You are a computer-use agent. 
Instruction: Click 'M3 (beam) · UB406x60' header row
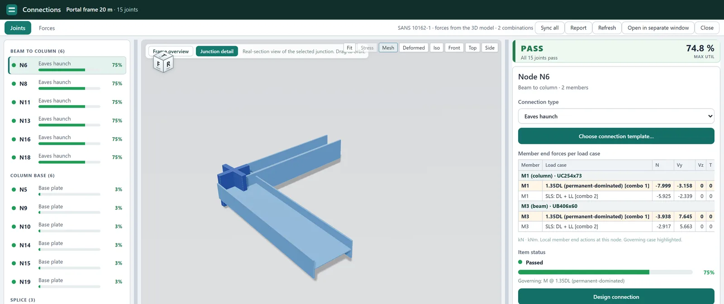[x=616, y=206]
